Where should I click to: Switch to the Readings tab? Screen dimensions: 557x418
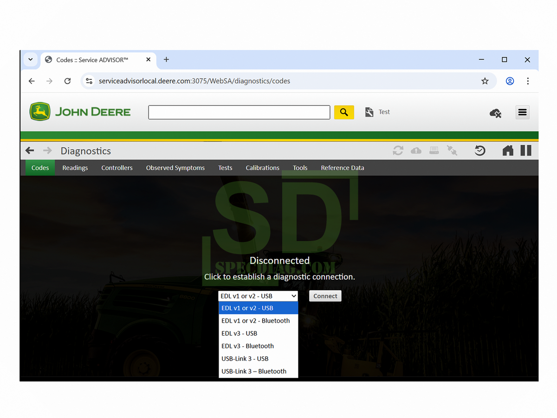(75, 168)
